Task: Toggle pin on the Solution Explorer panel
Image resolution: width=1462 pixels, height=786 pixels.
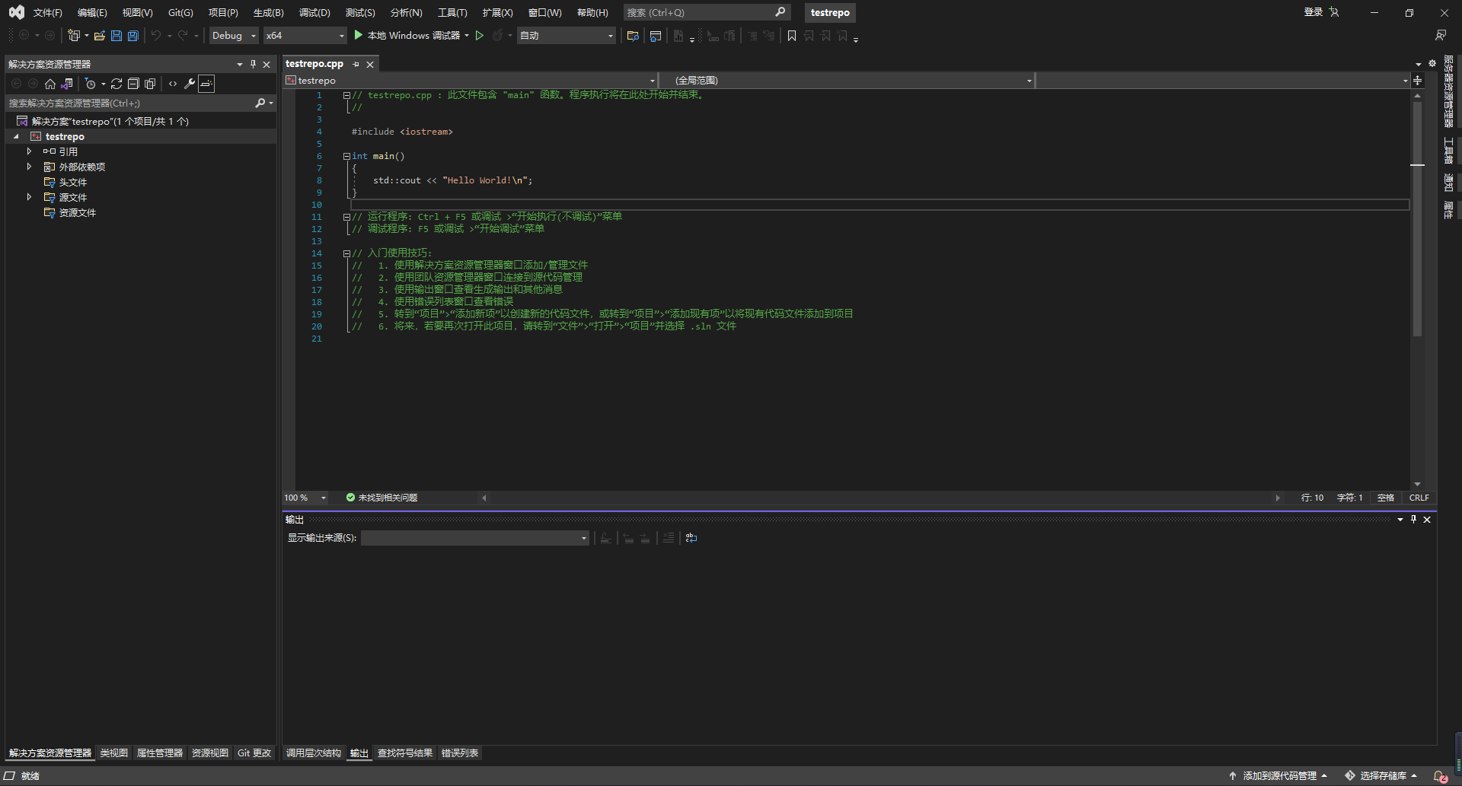Action: [254, 65]
